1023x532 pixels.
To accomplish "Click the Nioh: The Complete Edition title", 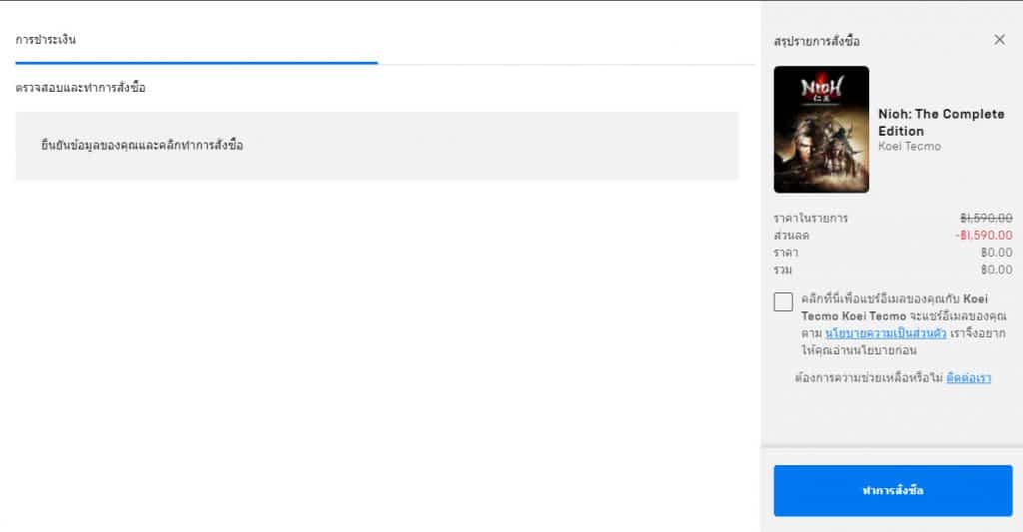I will tap(941, 123).
